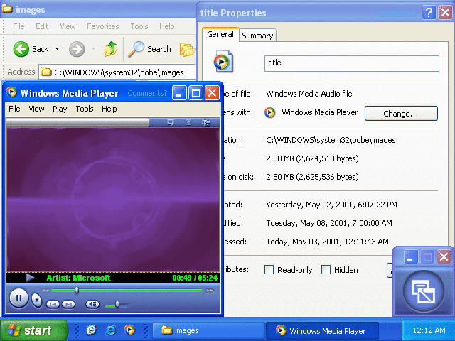
Task: Click the Windows Media Player icon beside Opens with
Action: (x=270, y=112)
